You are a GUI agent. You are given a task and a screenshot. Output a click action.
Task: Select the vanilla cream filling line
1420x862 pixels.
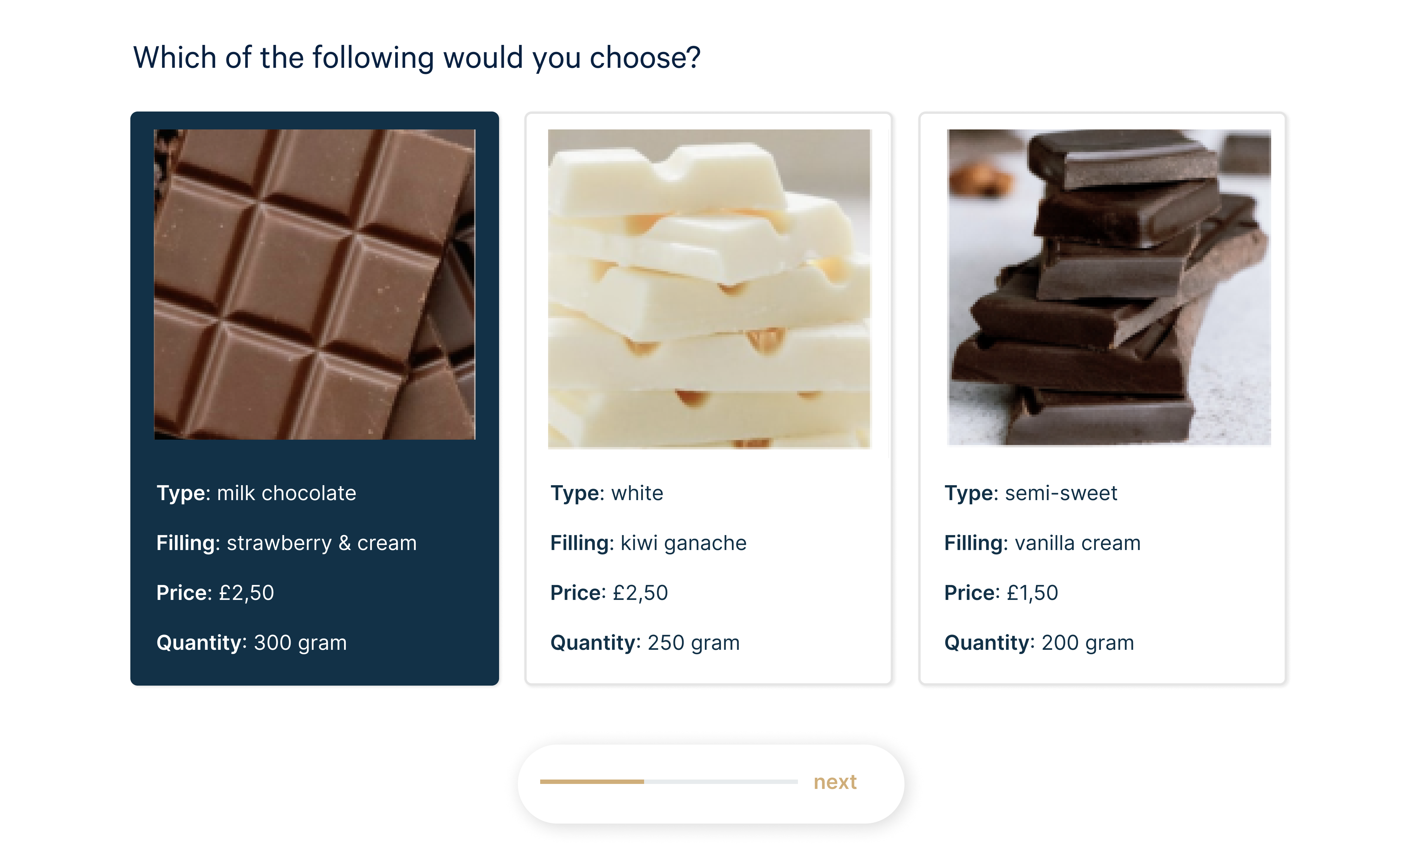click(1042, 543)
